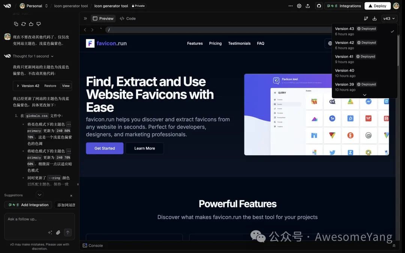The height and width of the screenshot is (253, 405).
Task: View Version 42
Action: coord(66,86)
